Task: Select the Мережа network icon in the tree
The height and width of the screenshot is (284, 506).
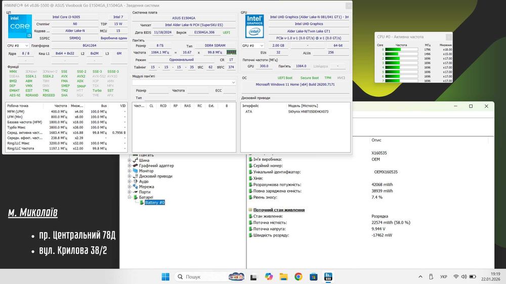Action: [x=136, y=186]
